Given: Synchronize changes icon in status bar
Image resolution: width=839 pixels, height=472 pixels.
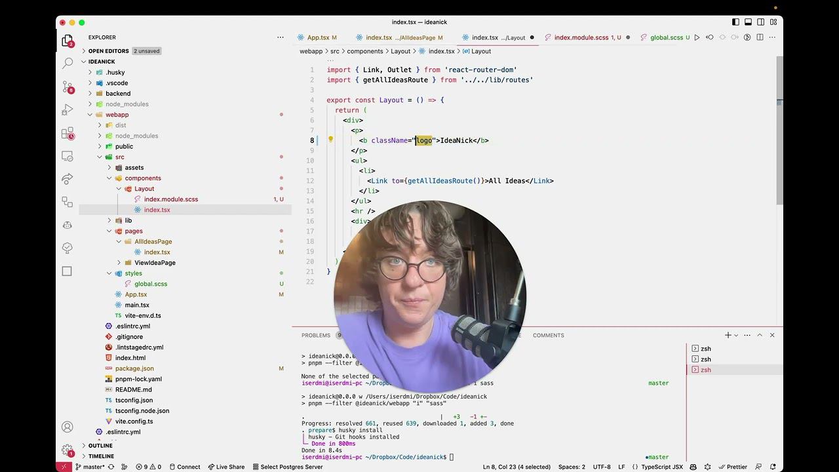Looking at the screenshot, I should [x=113, y=467].
